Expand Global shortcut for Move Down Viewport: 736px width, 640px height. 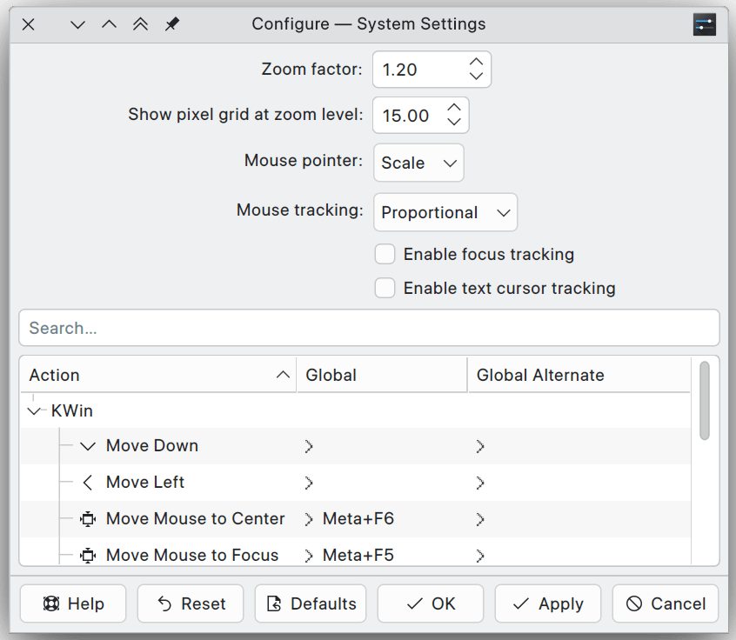tap(308, 446)
